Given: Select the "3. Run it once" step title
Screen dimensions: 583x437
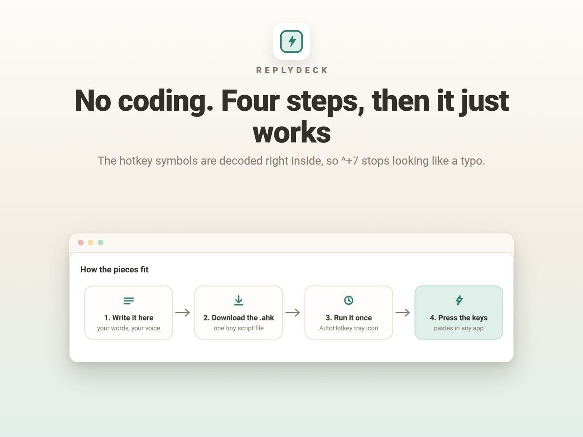Looking at the screenshot, I should pyautogui.click(x=349, y=318).
